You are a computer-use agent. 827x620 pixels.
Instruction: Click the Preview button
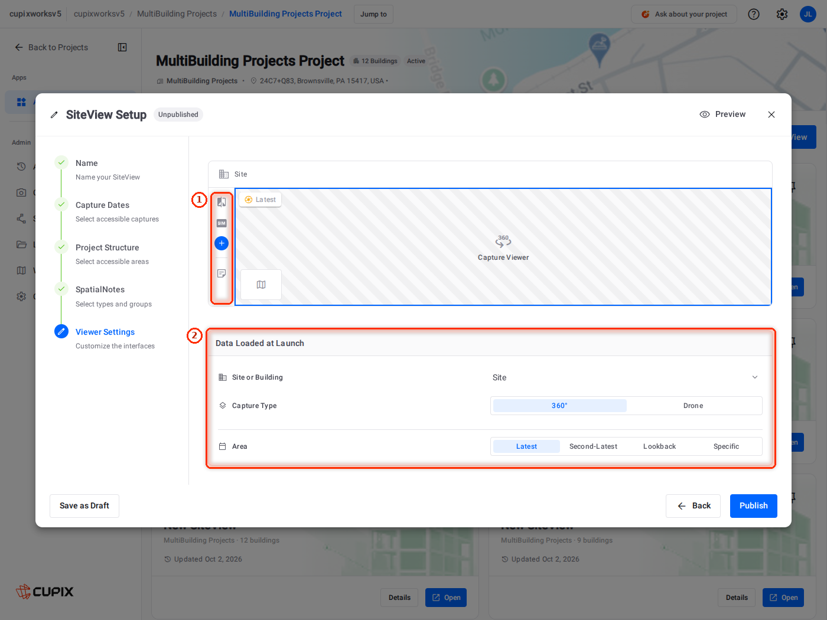coord(722,115)
